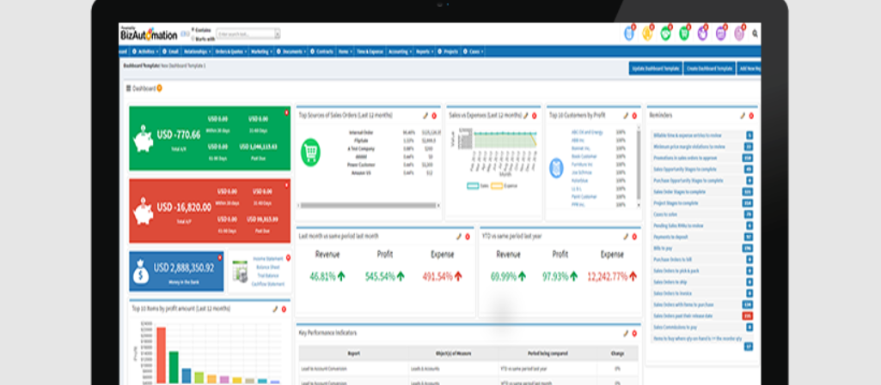Expand the Reports menu

click(425, 51)
